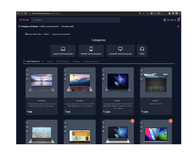The width and height of the screenshot is (196, 158).
Task: Click share icon on Lenovo Yoga card
Action: (65, 75)
